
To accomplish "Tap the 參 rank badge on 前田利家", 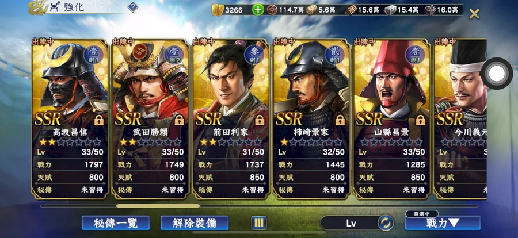I will 254,55.
